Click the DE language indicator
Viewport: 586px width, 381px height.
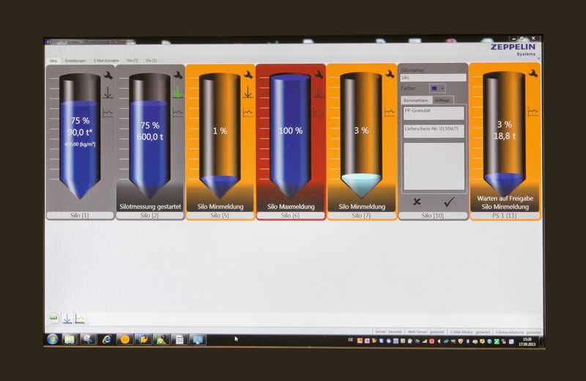350,340
